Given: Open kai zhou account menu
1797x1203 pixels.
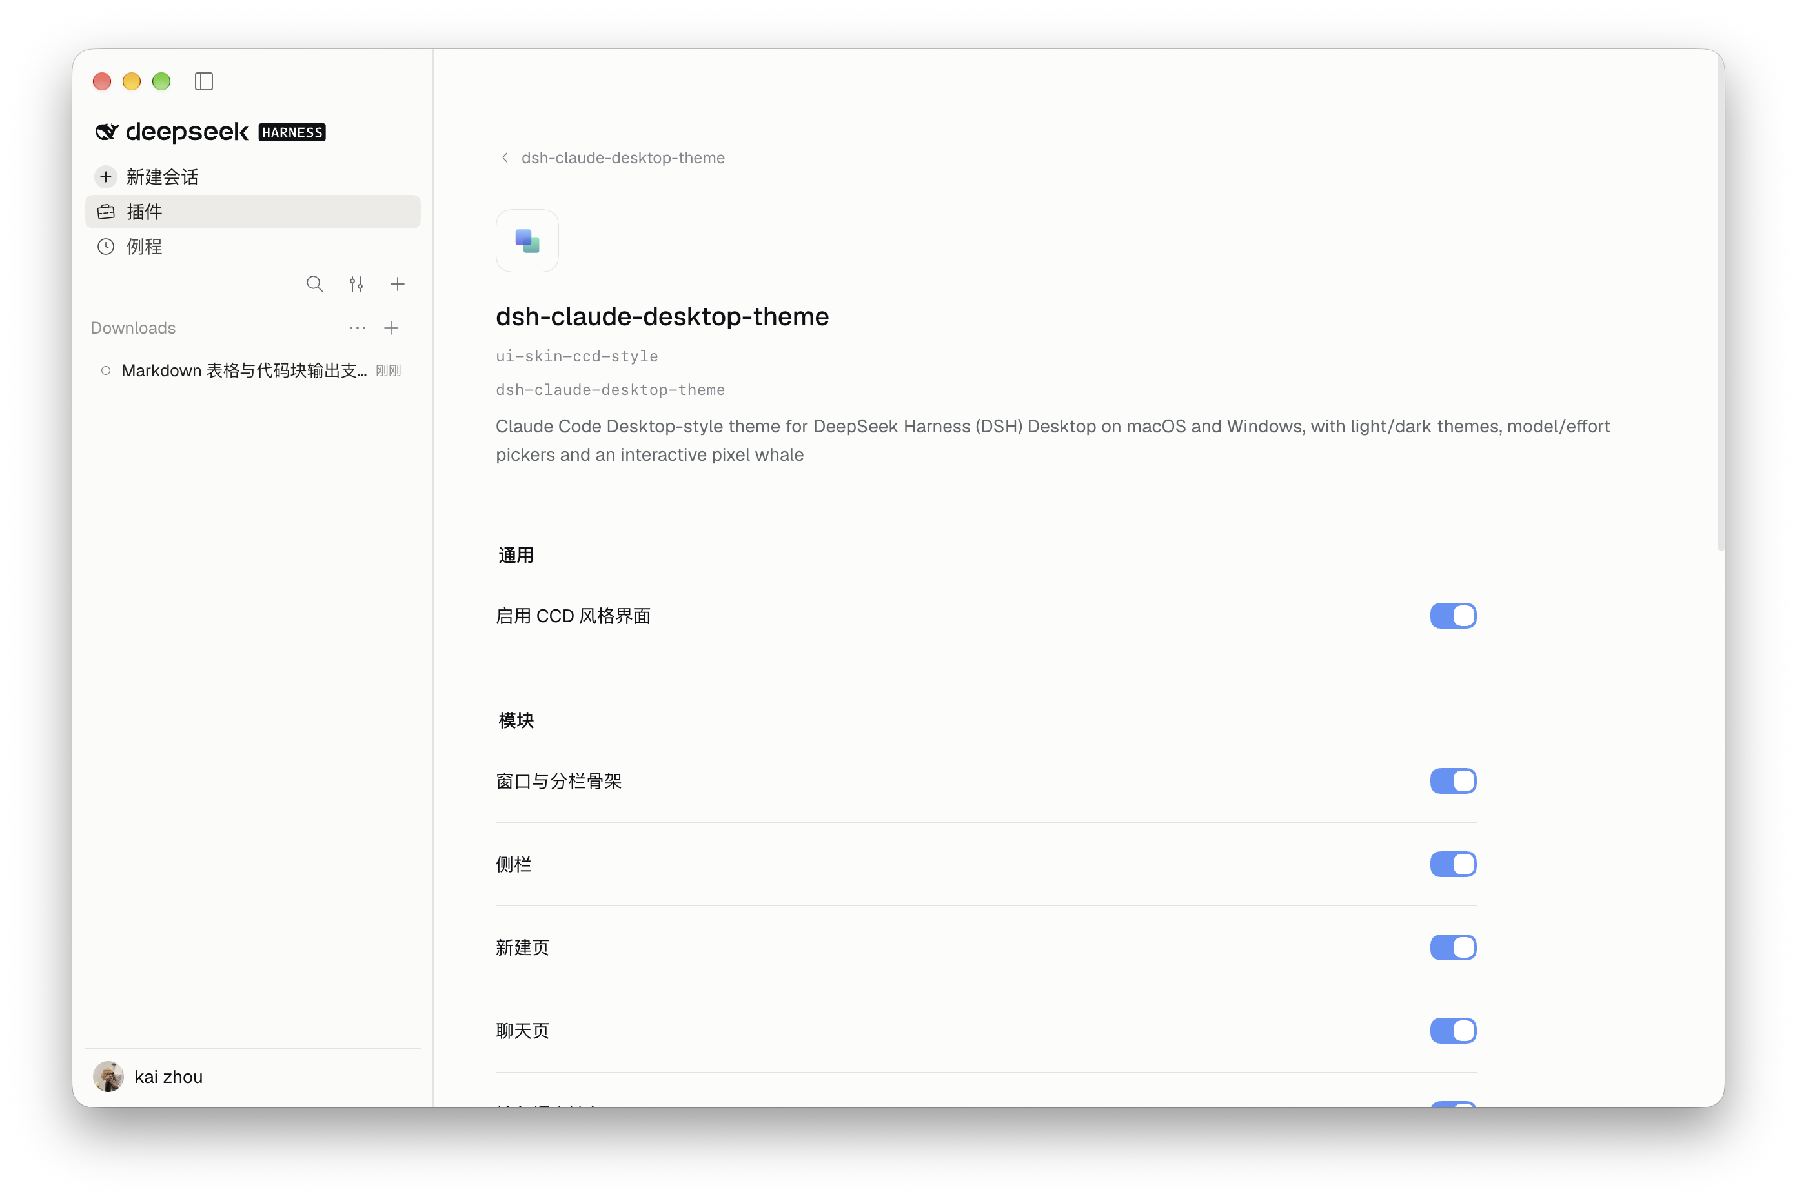Looking at the screenshot, I should [x=252, y=1077].
